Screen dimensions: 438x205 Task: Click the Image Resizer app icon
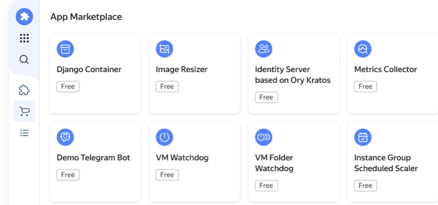[x=164, y=49]
